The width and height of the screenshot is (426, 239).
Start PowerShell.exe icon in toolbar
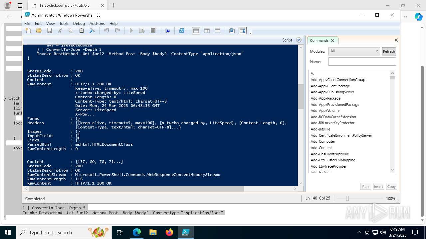click(x=182, y=31)
